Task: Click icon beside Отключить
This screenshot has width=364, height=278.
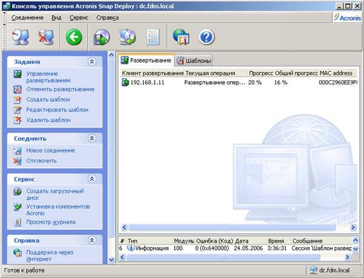Action: point(18,161)
